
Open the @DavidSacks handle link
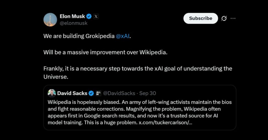click(119, 93)
